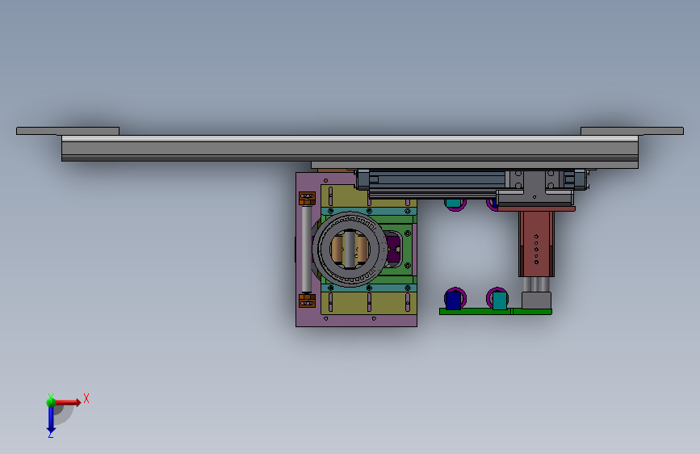Click the blue Z axis of the orientation triad
700x454 pixels.
(51, 419)
